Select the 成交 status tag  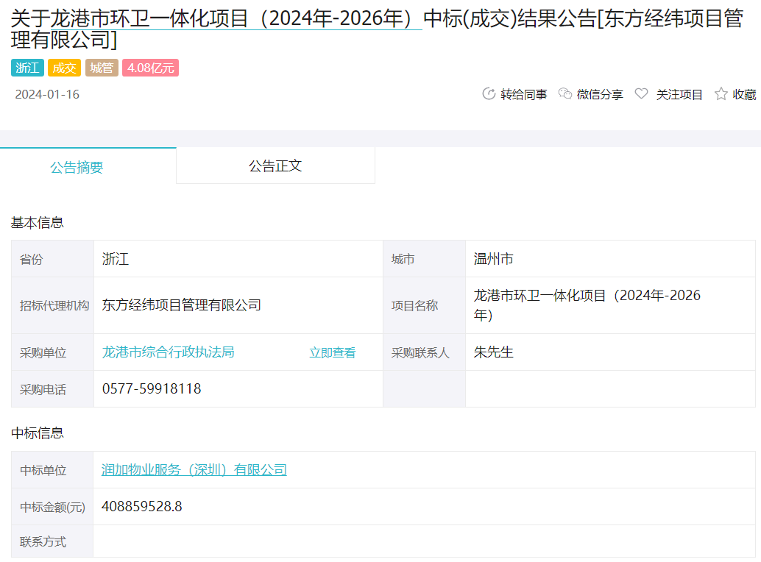(64, 68)
